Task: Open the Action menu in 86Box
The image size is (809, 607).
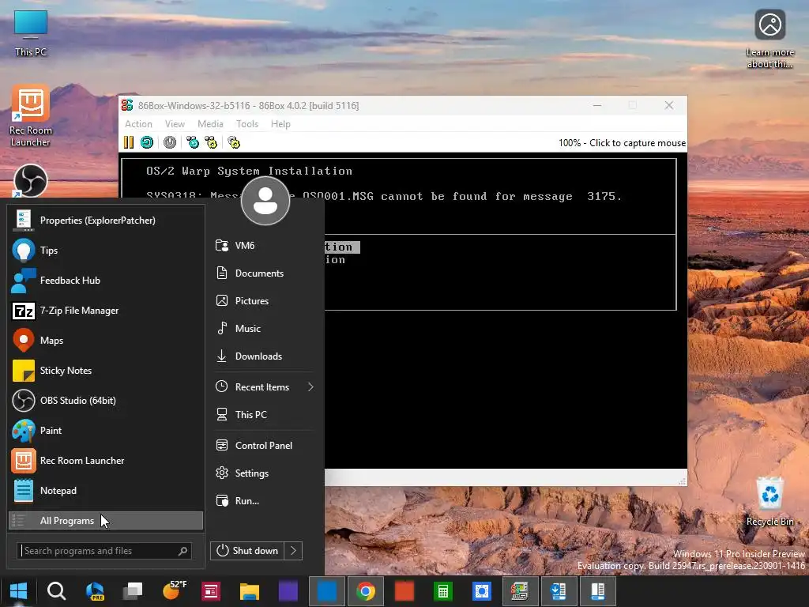Action: [138, 124]
